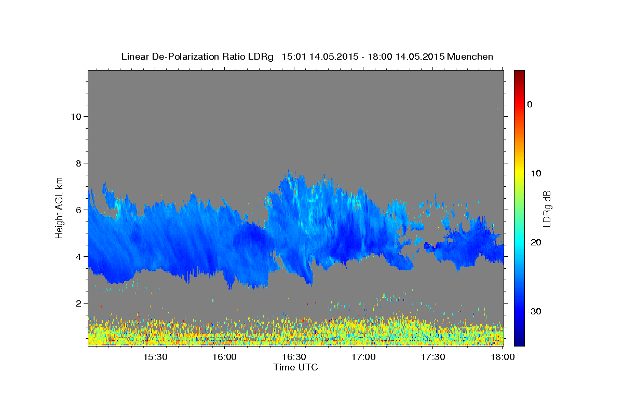Click the colorbar label '-20'
Image resolution: width=623 pixels, height=415 pixels.
click(535, 242)
